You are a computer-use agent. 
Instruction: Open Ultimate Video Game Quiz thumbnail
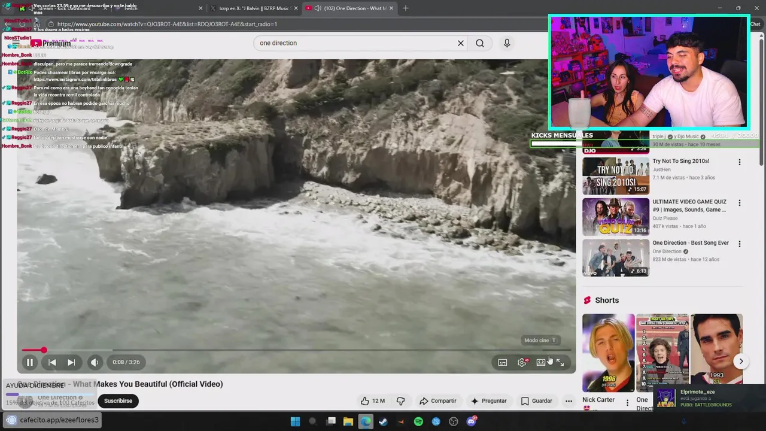point(616,217)
